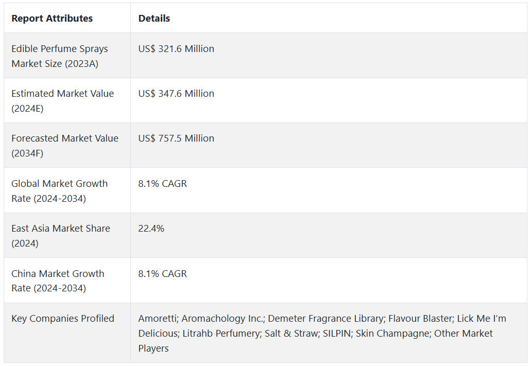Click the Details column header
The height and width of the screenshot is (366, 530).
(x=154, y=19)
